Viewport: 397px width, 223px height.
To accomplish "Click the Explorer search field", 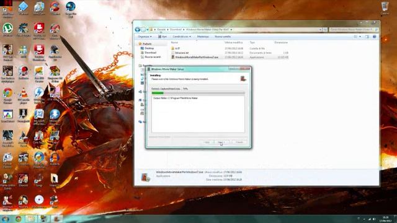I will coord(354,30).
